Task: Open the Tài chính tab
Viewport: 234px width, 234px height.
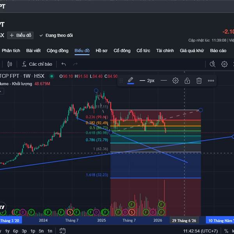Action: [x=165, y=51]
